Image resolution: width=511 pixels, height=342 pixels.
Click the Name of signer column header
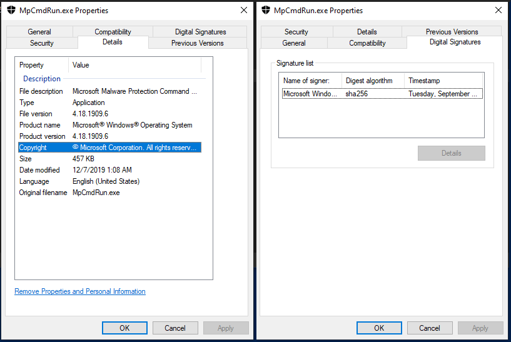(310, 81)
